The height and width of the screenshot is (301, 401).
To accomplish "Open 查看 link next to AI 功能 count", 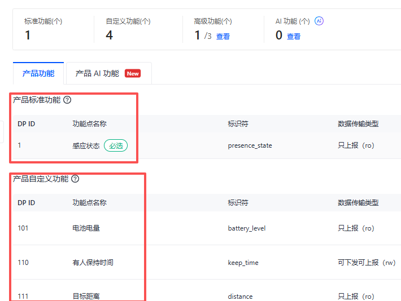I will pyautogui.click(x=294, y=36).
